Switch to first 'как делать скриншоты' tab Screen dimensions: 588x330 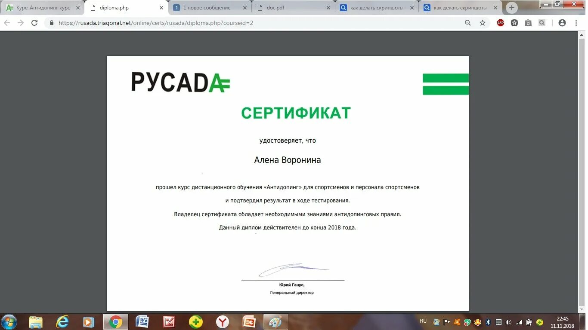[x=377, y=8]
